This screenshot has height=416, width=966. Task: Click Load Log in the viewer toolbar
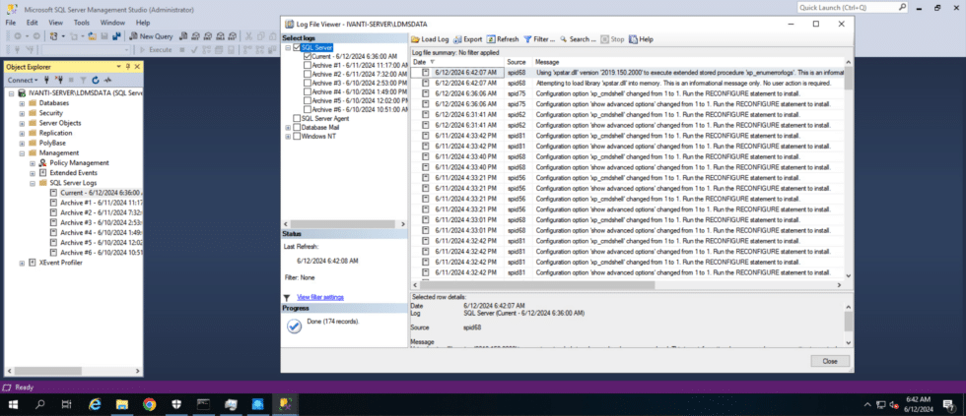click(431, 39)
